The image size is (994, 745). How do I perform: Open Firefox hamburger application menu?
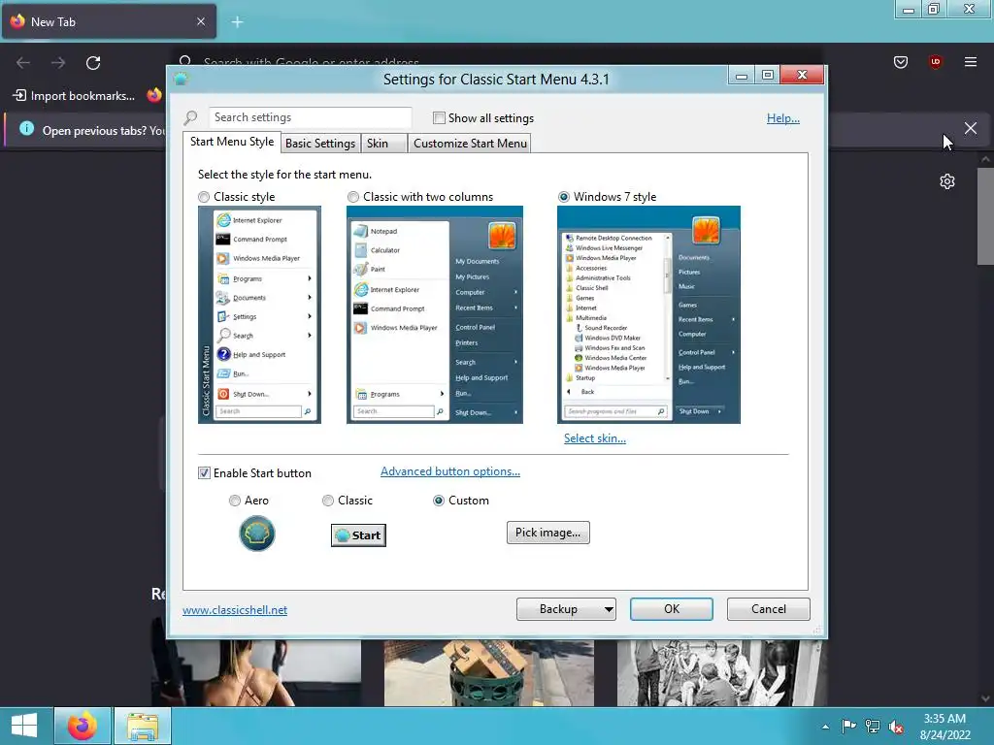click(x=970, y=61)
